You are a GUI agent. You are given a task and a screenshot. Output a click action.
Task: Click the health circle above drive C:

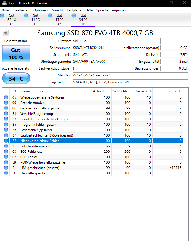click(50, 15)
